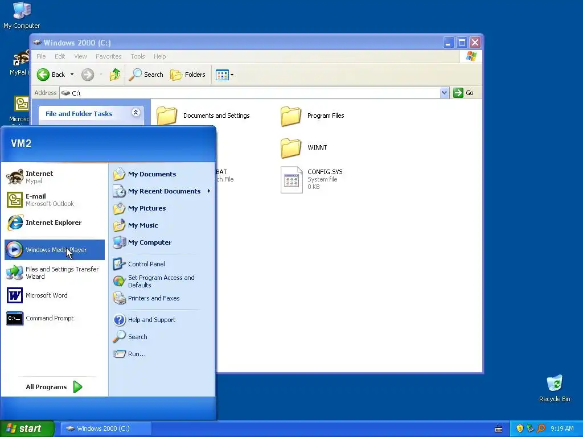
Task: Open Search from Start menu
Action: coord(162,337)
